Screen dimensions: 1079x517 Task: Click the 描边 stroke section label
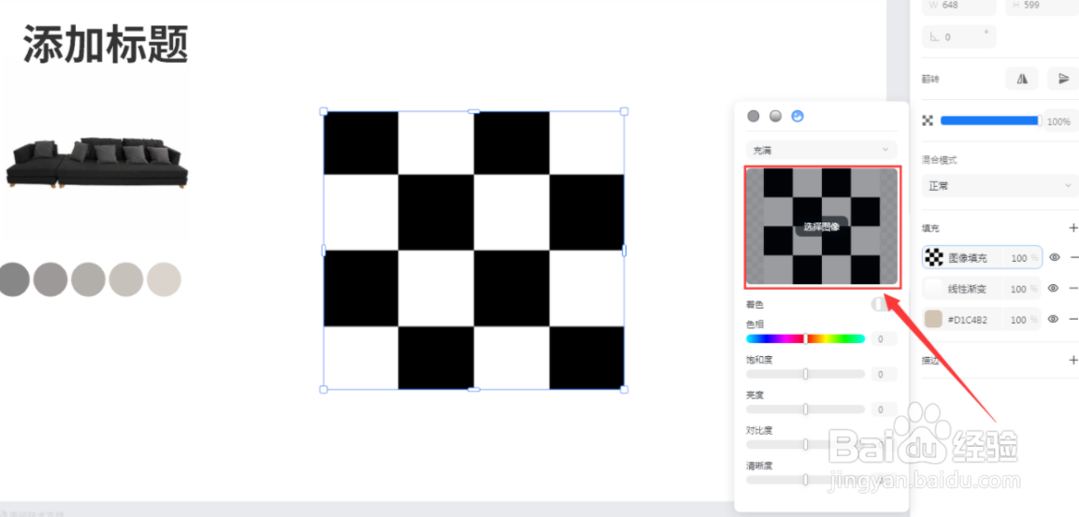930,360
